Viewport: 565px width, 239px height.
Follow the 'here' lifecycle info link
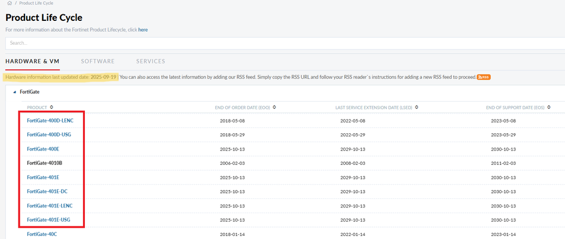tap(143, 30)
